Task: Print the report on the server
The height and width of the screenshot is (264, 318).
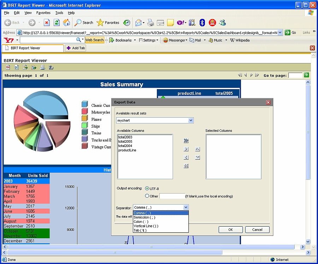Action: tap(51, 67)
